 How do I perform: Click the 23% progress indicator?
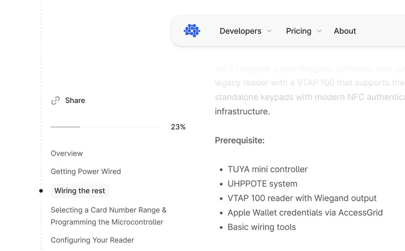(x=178, y=127)
